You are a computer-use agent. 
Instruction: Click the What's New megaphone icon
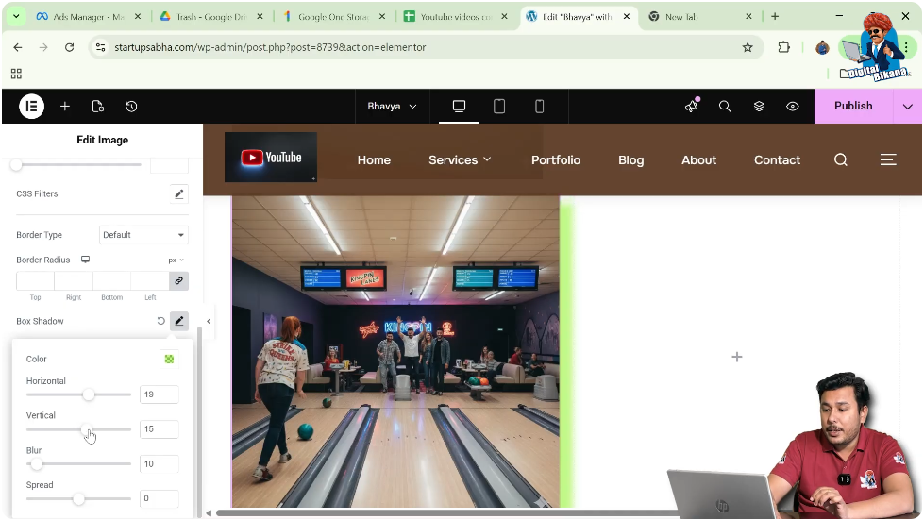691,107
